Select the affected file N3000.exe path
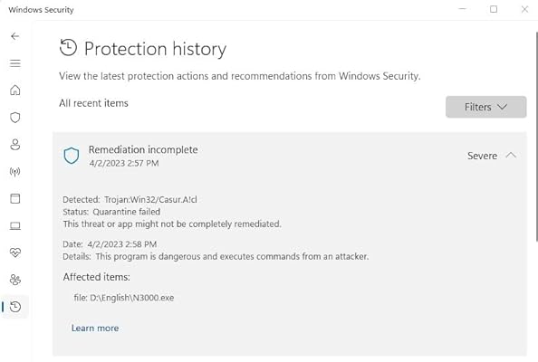Viewport: 538px width, 362px height. 124,298
